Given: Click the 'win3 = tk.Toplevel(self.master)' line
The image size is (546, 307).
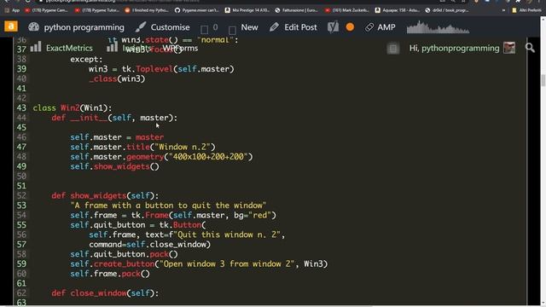Looking at the screenshot, I should [x=161, y=69].
